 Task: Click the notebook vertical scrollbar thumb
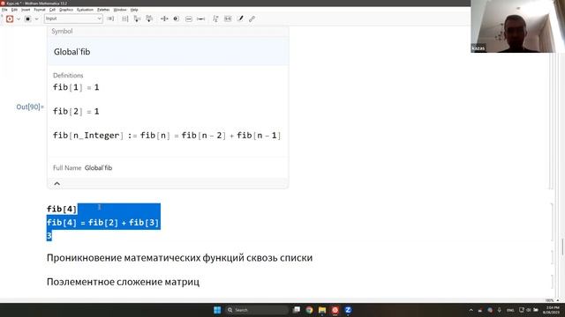[562, 247]
